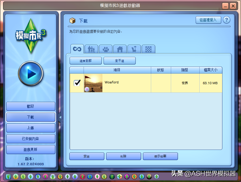Open the 遊戲更新 game update section
This screenshot has height=182, width=241.
click(x=31, y=150)
